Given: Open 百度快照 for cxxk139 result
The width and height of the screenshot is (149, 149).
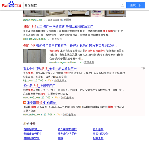Looking at the screenshot, I should coord(57,39).
